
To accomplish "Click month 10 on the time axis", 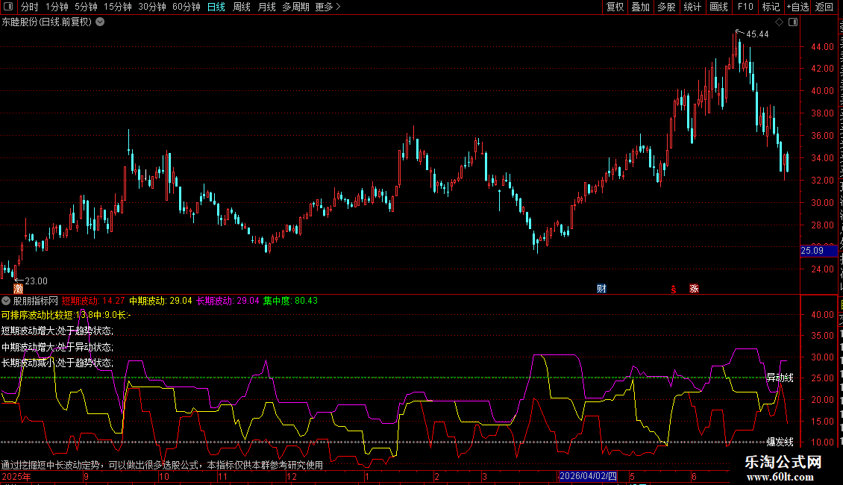I will coord(164,476).
